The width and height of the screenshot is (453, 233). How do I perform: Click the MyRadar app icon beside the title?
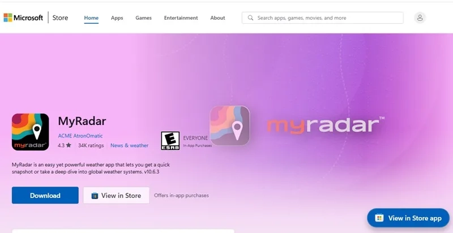[x=31, y=132]
